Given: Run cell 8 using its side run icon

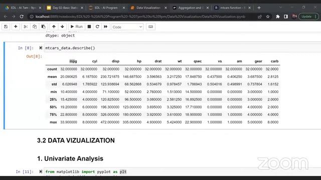Looking at the screenshot, I should pyautogui.click(x=41, y=48).
